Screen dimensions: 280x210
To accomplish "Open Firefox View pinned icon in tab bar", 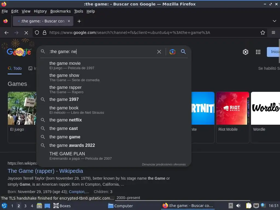I will point(5,21).
